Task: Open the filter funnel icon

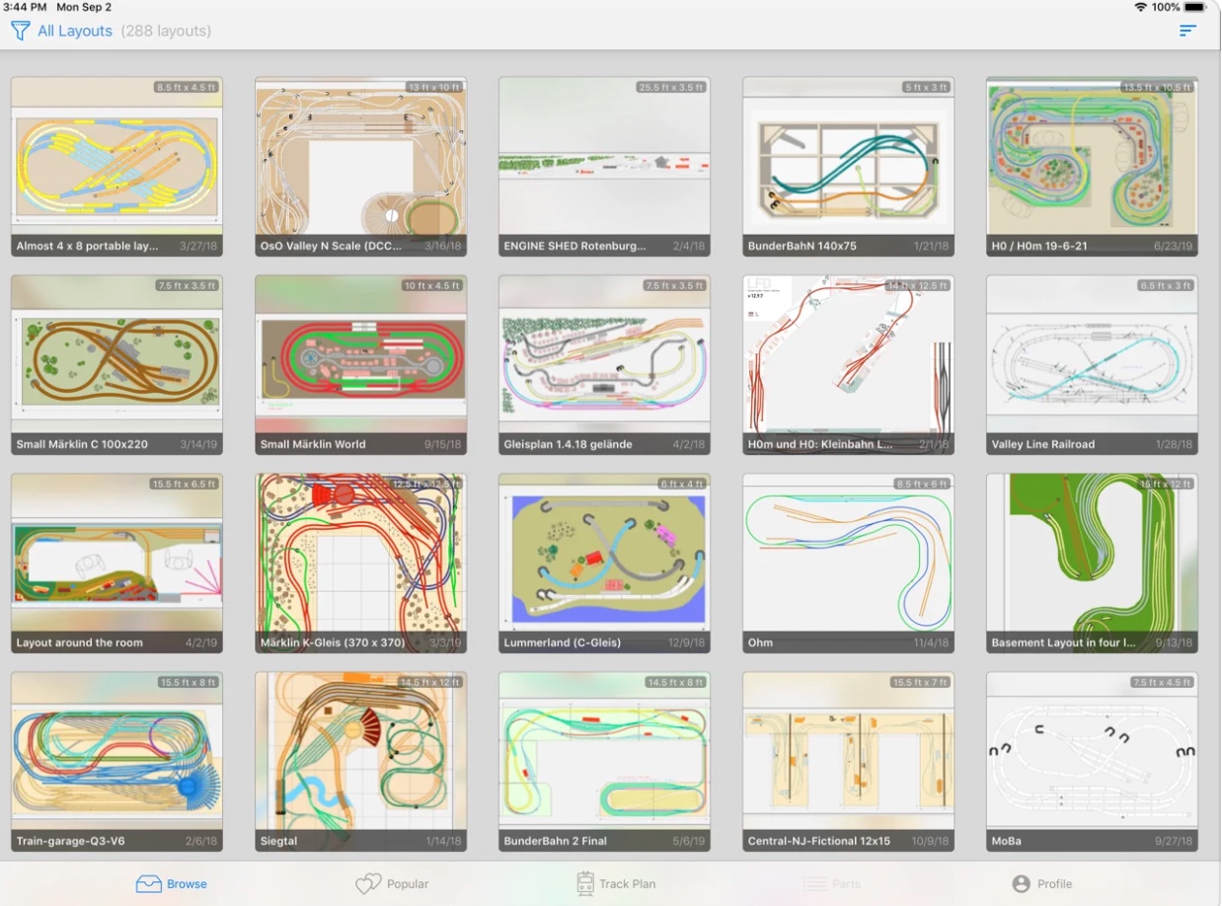Action: click(x=20, y=31)
